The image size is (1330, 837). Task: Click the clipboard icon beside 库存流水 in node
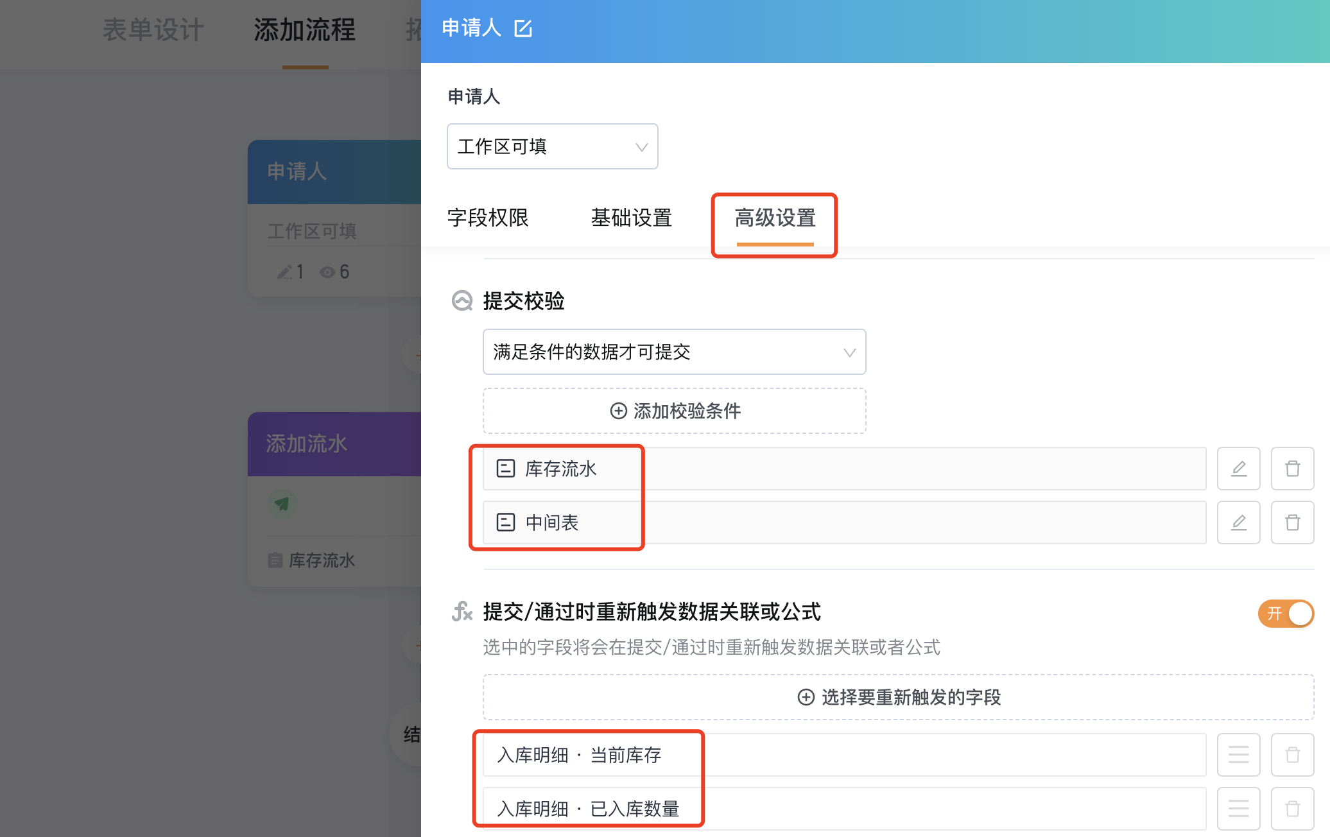pyautogui.click(x=275, y=560)
